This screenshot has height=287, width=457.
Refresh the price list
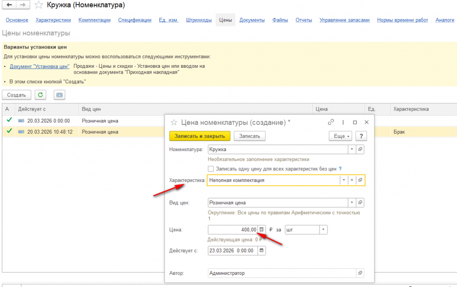point(41,95)
